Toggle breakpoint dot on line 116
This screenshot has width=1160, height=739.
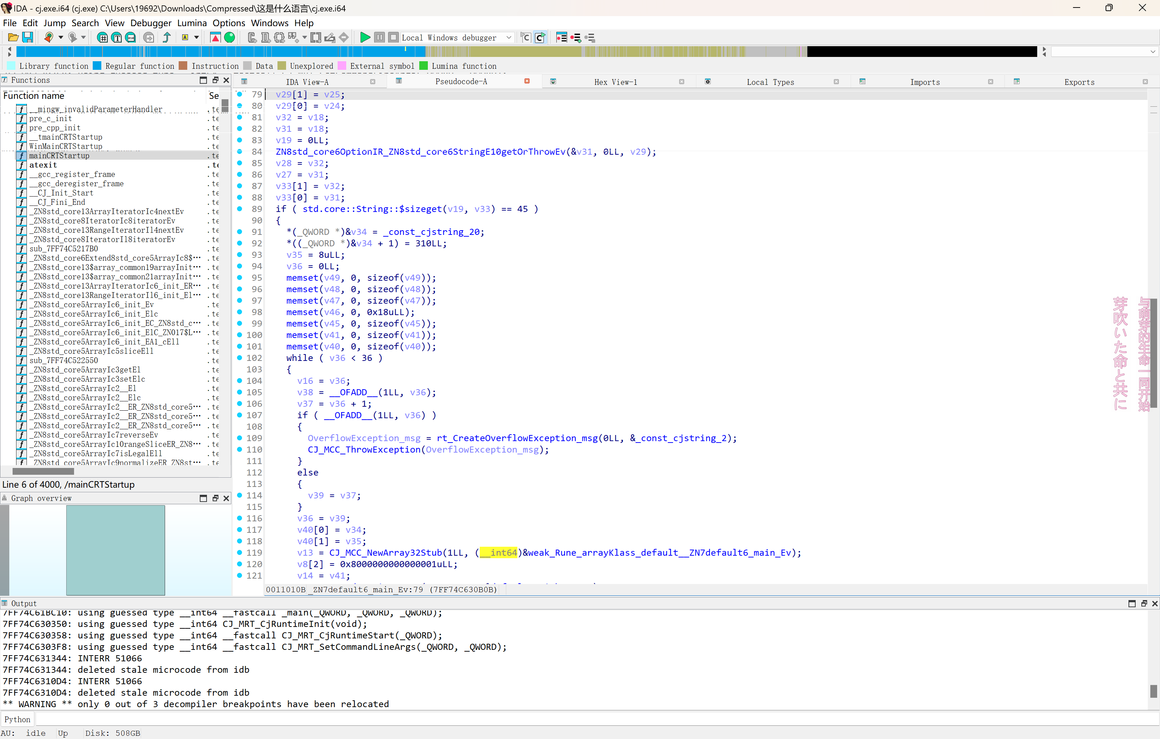[240, 518]
